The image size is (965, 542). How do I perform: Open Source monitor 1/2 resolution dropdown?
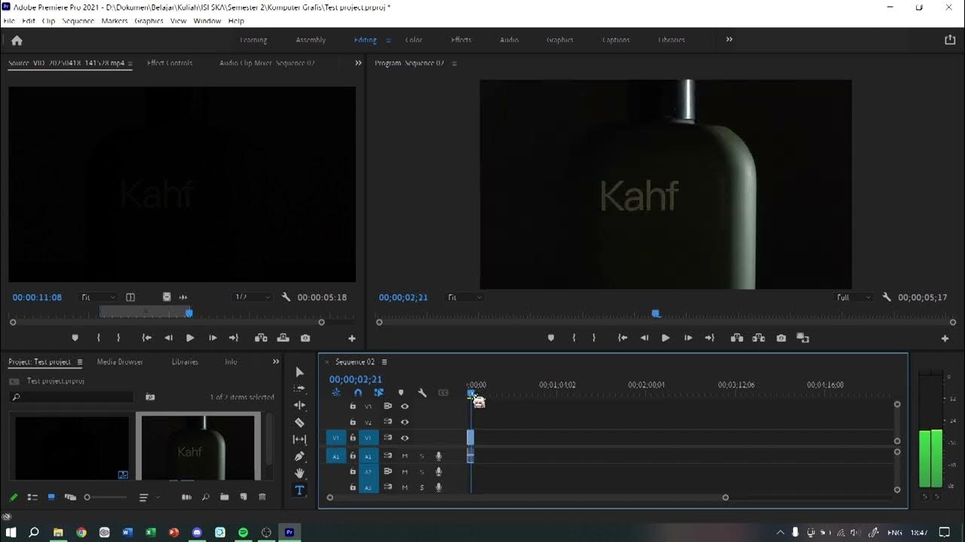pos(253,297)
